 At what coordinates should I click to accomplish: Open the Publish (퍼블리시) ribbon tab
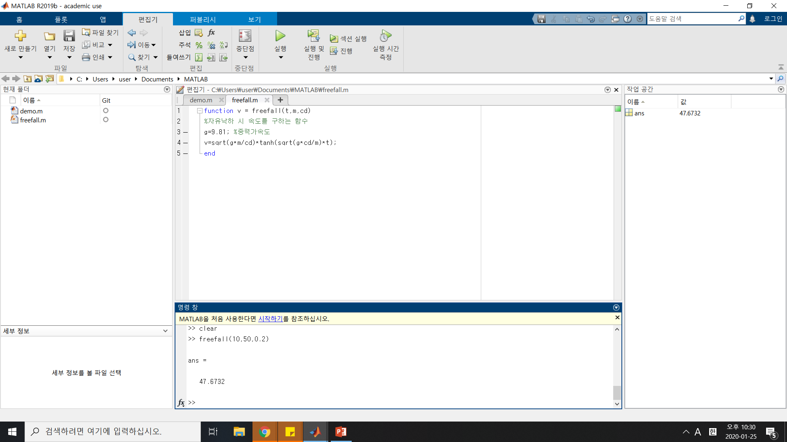(x=202, y=19)
